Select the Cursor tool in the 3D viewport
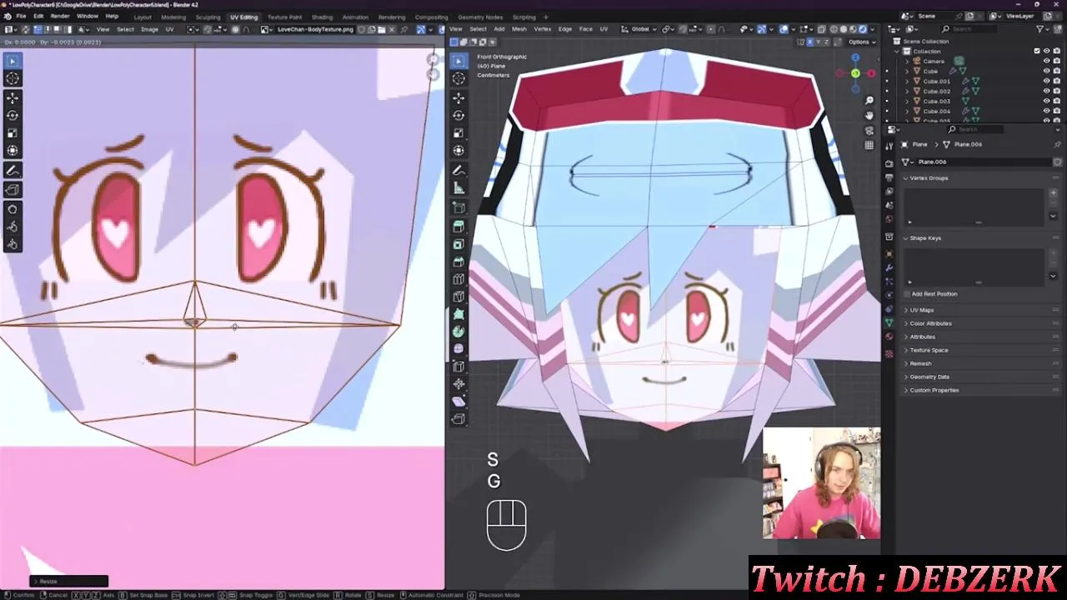 458,78
